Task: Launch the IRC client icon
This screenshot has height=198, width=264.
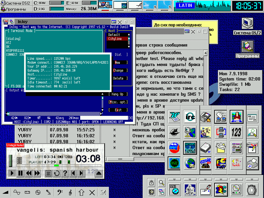Action: click(190, 116)
